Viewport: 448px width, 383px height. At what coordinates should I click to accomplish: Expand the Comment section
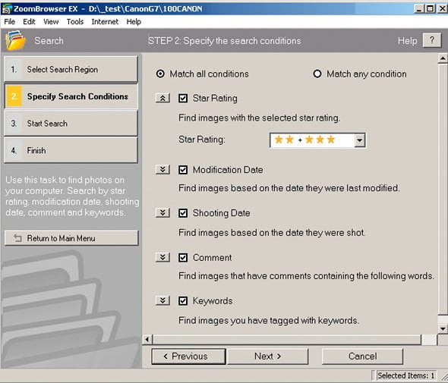coord(162,257)
